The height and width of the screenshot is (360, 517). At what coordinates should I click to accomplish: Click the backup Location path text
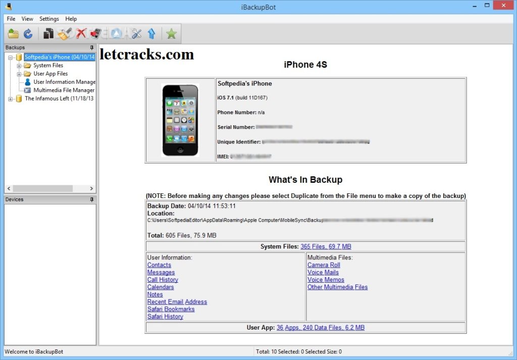pos(290,220)
